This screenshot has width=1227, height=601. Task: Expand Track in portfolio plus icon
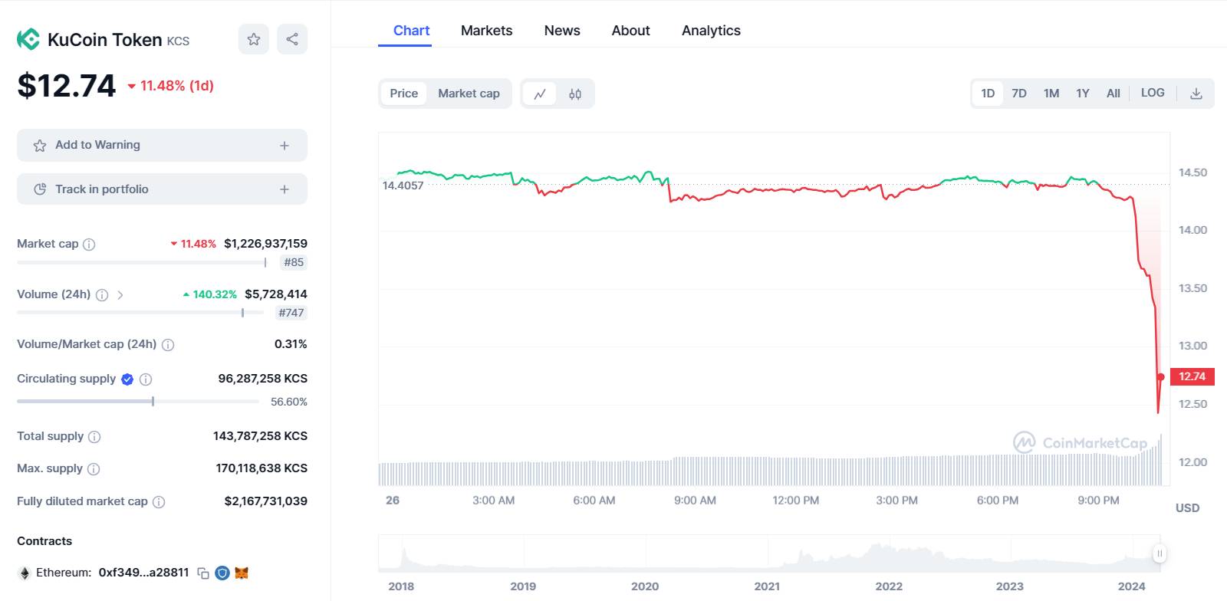(x=285, y=189)
